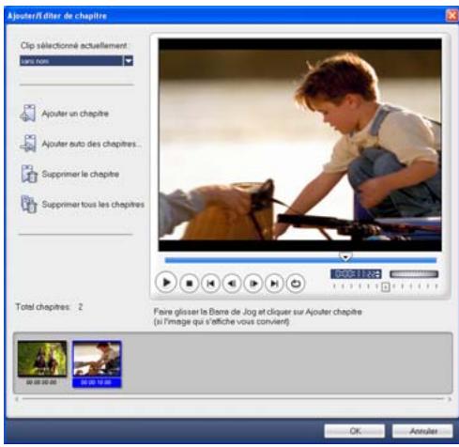Open the selected clip dropdown arrow
Viewport: 459px width, 447px height.
129,61
